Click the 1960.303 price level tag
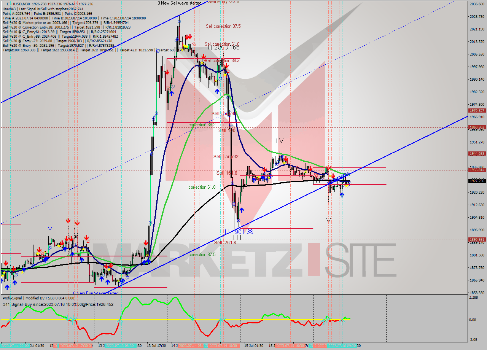Screen dimensions: 487x350 tap(477, 127)
